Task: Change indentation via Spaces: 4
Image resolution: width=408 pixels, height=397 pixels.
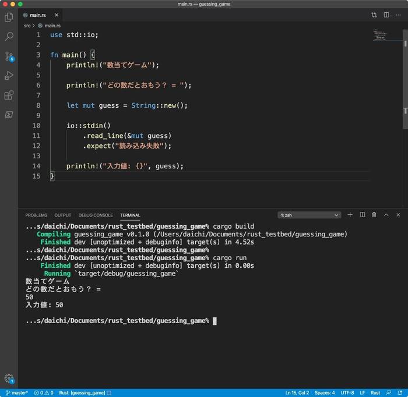Action: tap(325, 392)
